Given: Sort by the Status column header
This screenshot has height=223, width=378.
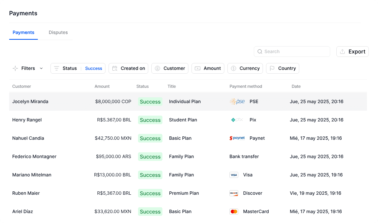Looking at the screenshot, I should tap(143, 86).
